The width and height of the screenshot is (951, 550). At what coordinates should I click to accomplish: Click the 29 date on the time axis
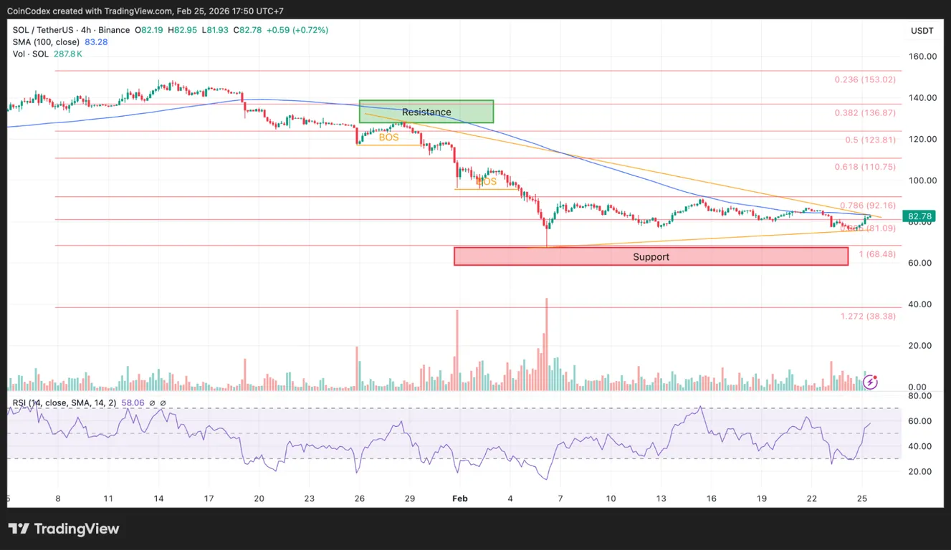[409, 498]
